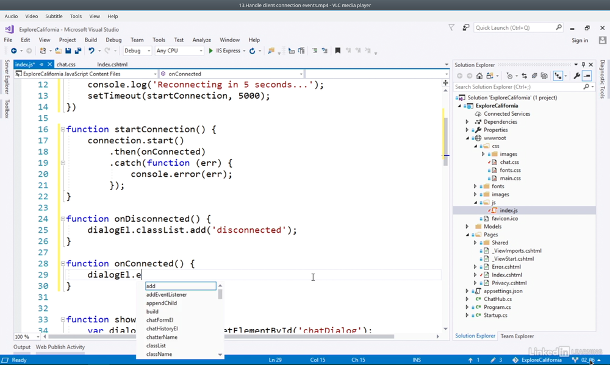
Task: Click the autocomplete list scrollbar thumb
Action: (220, 294)
